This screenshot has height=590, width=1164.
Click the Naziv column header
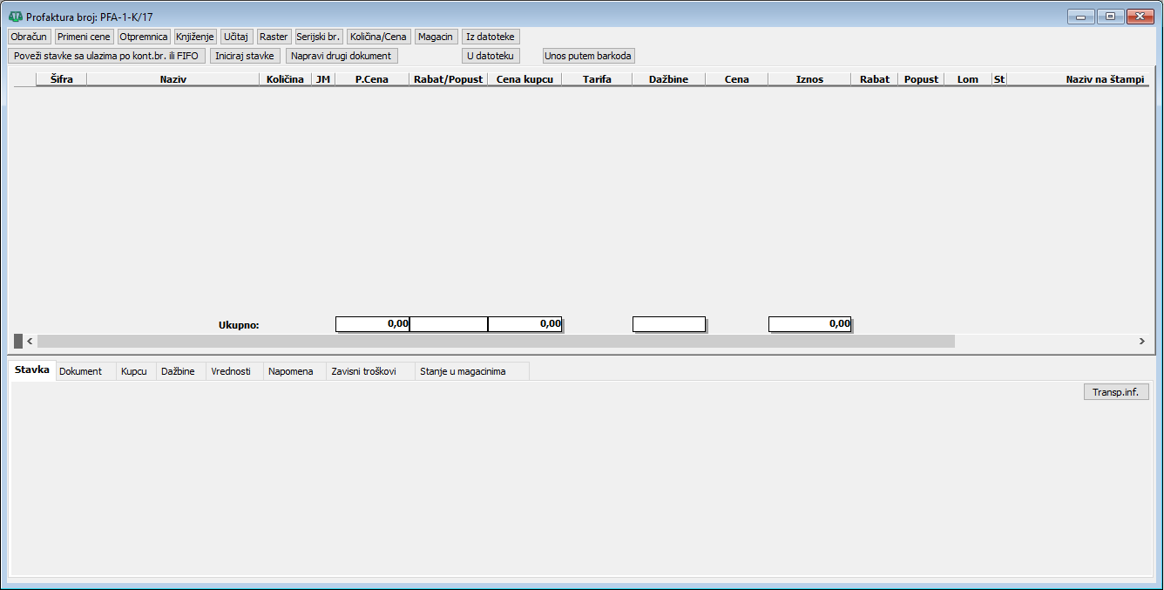point(173,79)
